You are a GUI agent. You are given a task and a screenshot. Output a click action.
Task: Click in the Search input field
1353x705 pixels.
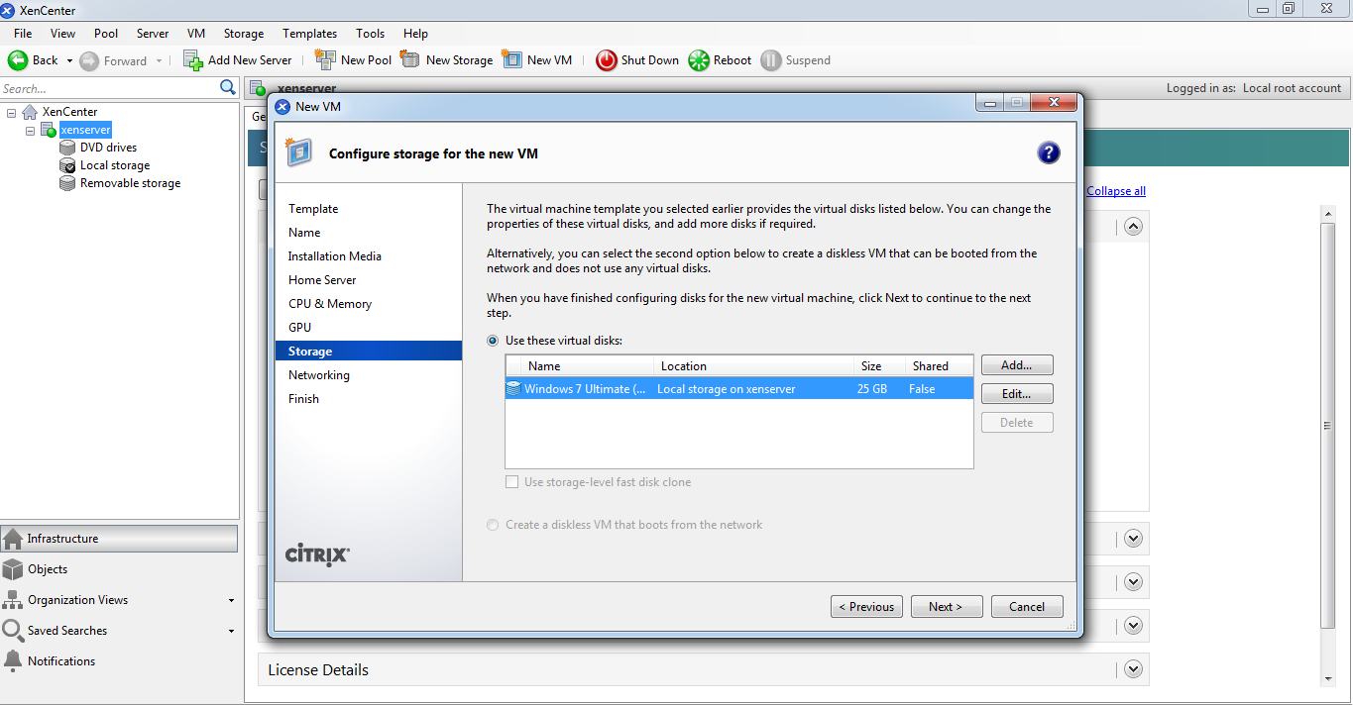point(109,88)
